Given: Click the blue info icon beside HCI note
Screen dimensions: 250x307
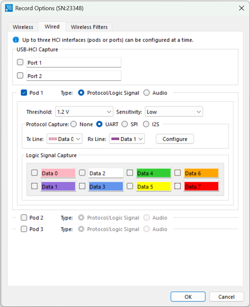Looking at the screenshot, I should [x=16, y=40].
